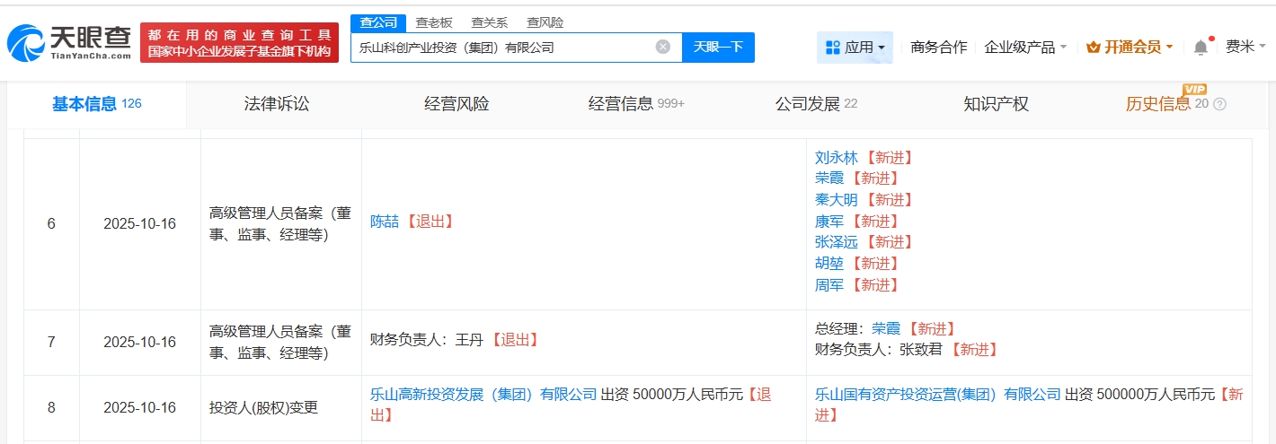The height and width of the screenshot is (444, 1276).
Task: Open the 费米 user menu
Action: [1245, 47]
